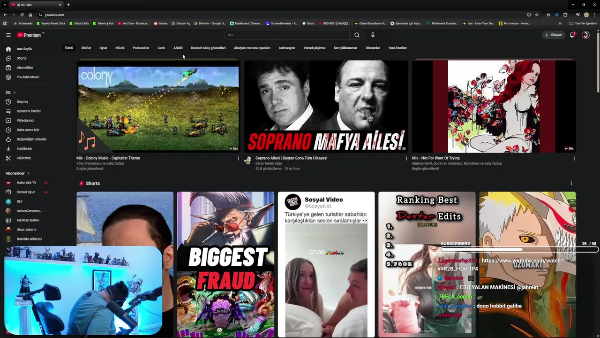Select Komedi skeç gösterileri chip
The image size is (600, 338).
[x=208, y=48]
